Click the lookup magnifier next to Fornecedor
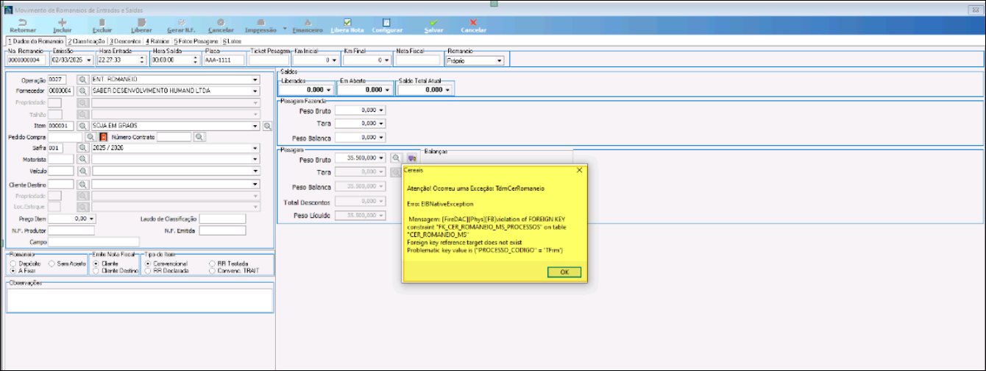This screenshot has width=986, height=371. click(83, 91)
